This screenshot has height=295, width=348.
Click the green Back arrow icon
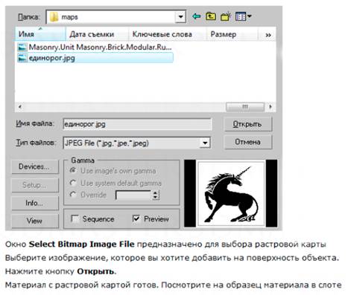[x=196, y=16]
